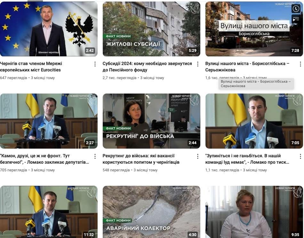Click title "Чернігів став членом Мережі європейських міст"
Image resolution: width=304 pixels, height=238 pixels.
tap(31, 67)
